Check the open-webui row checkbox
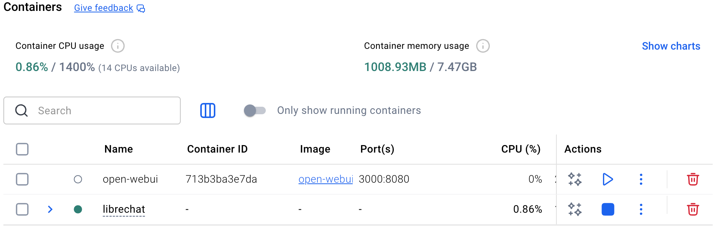The image size is (713, 236). 22,179
